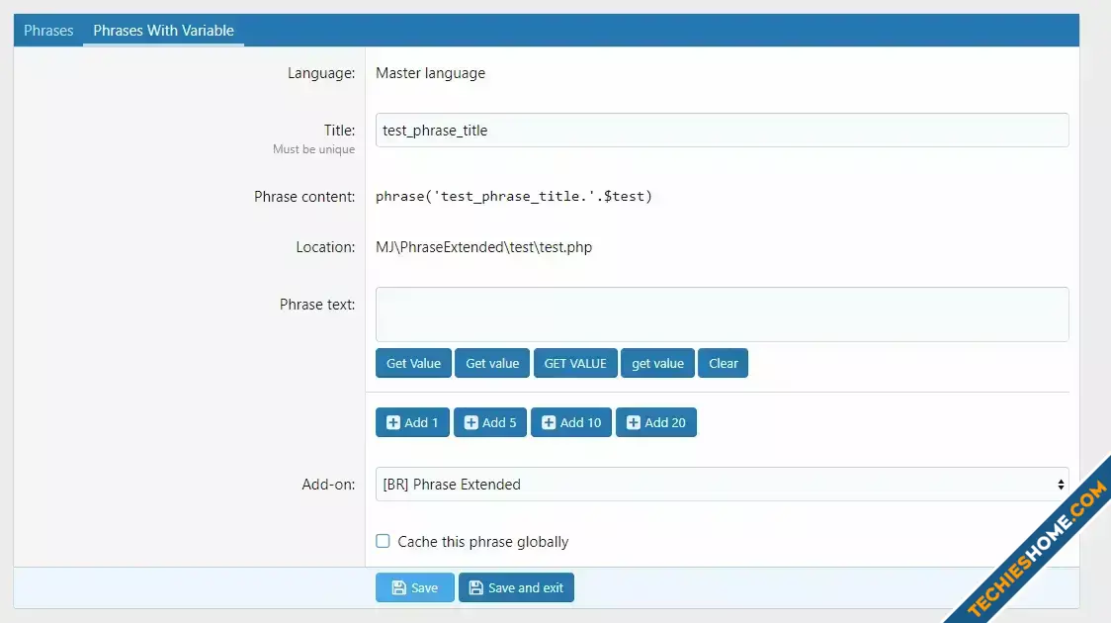1111x623 pixels.
Task: Click the 'Must be unique' hint
Action: coord(314,149)
